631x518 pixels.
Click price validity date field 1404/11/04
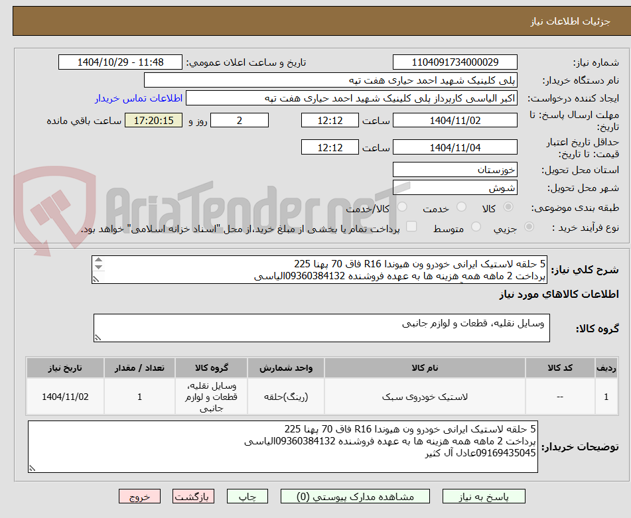pyautogui.click(x=455, y=147)
